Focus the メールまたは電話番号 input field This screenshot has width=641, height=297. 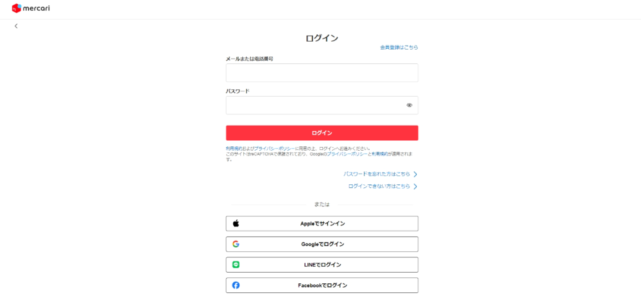click(x=322, y=73)
